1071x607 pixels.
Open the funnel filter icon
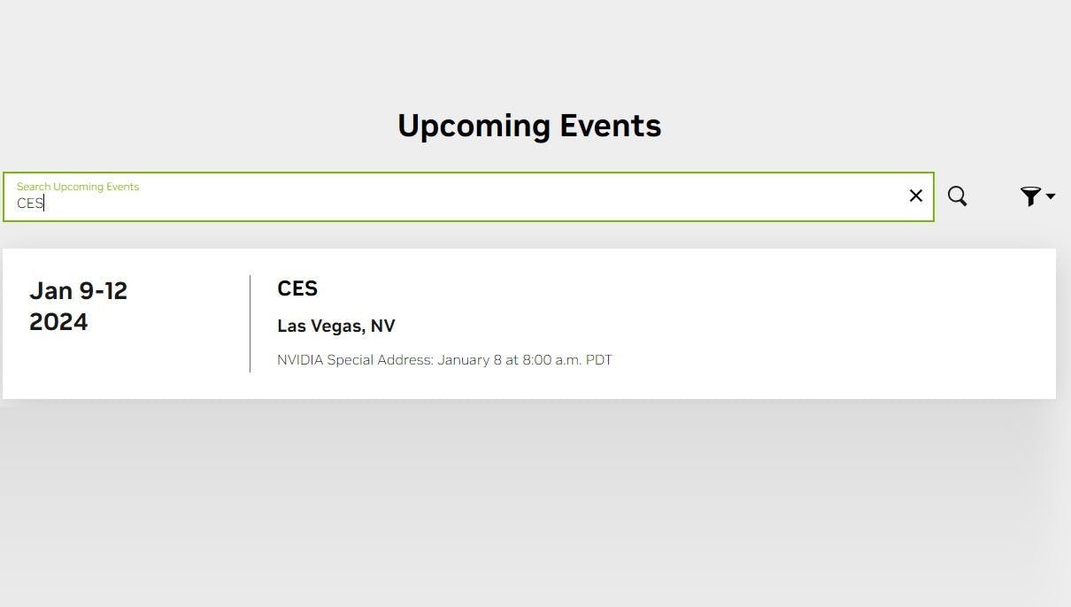pos(1030,196)
